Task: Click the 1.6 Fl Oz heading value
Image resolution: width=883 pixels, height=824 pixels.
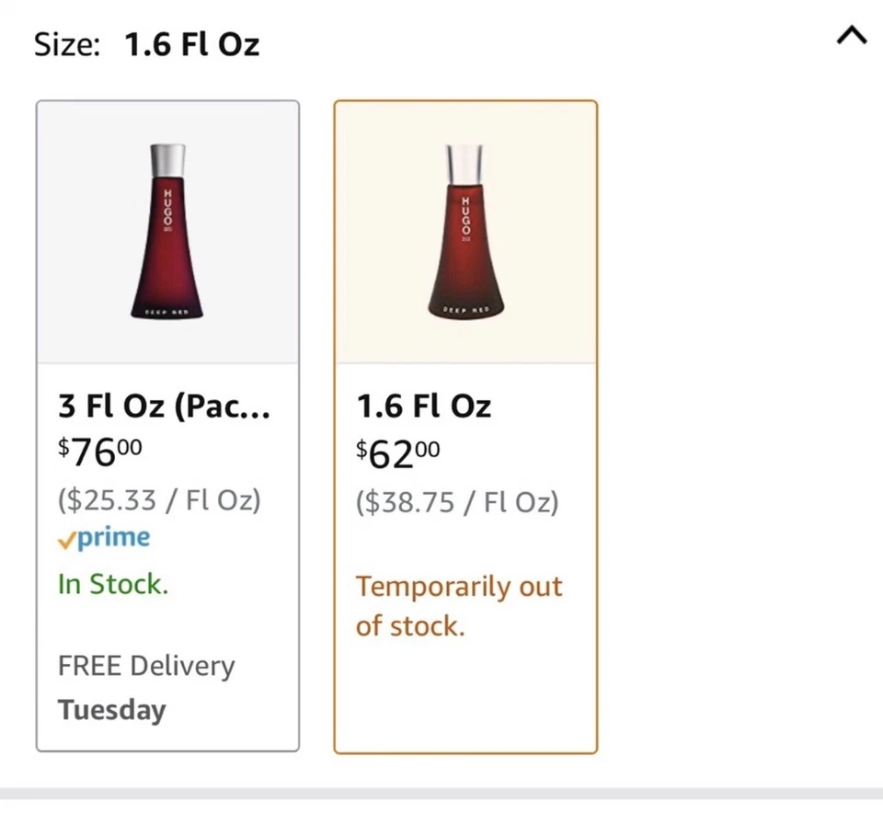Action: 191,44
